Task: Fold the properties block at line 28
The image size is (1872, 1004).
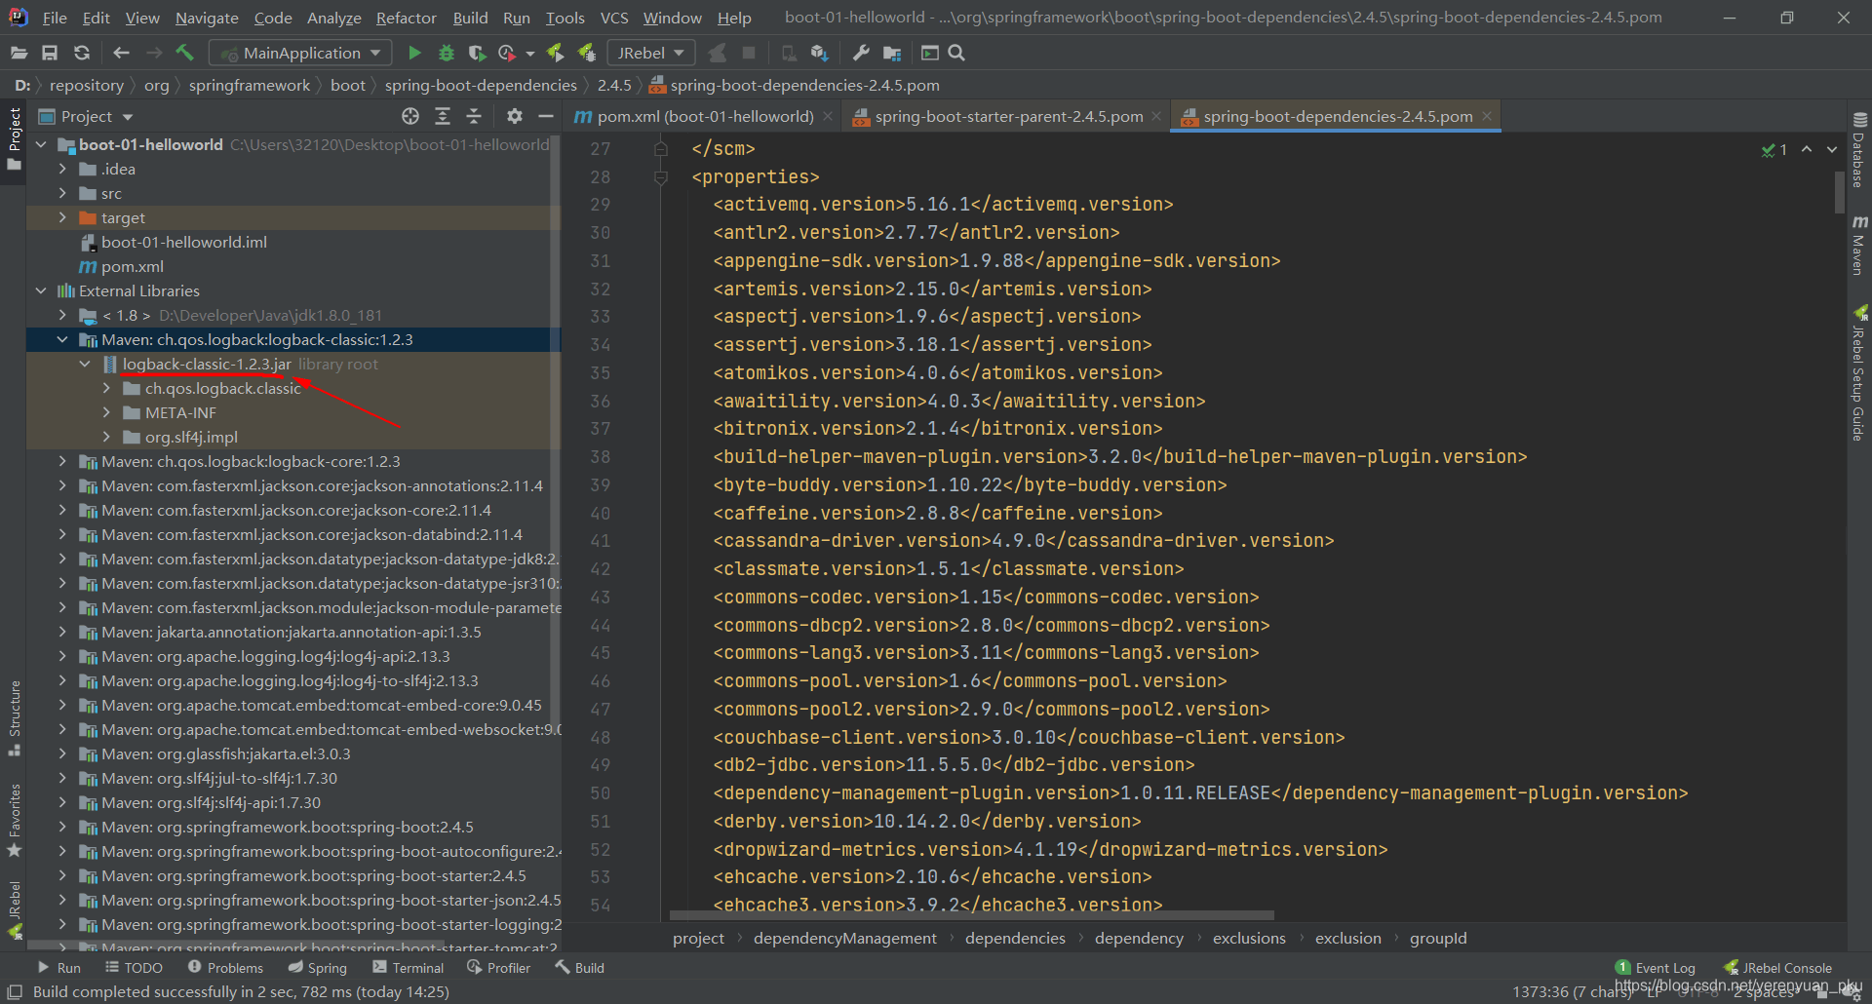Action: click(x=661, y=176)
